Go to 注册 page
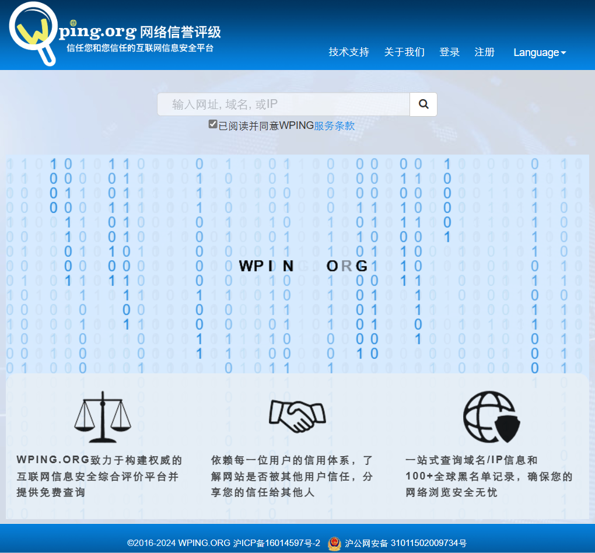 tap(485, 52)
